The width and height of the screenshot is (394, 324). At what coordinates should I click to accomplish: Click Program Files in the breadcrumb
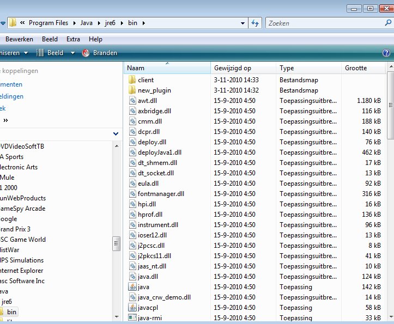pos(49,23)
